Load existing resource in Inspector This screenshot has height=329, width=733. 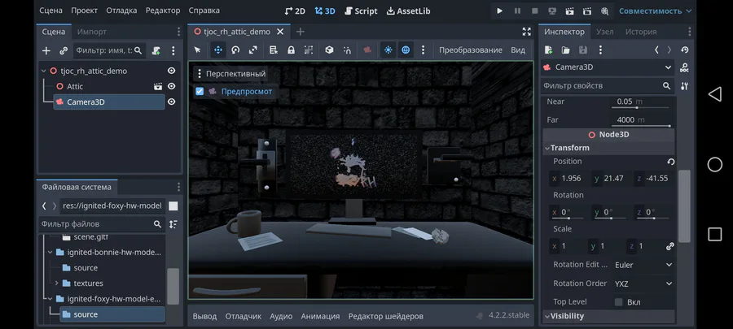(566, 50)
